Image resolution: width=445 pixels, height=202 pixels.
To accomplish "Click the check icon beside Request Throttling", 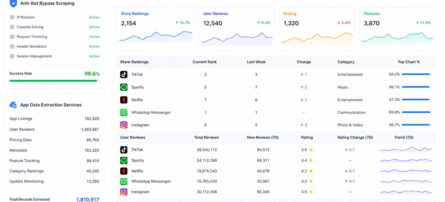I will pos(12,36).
